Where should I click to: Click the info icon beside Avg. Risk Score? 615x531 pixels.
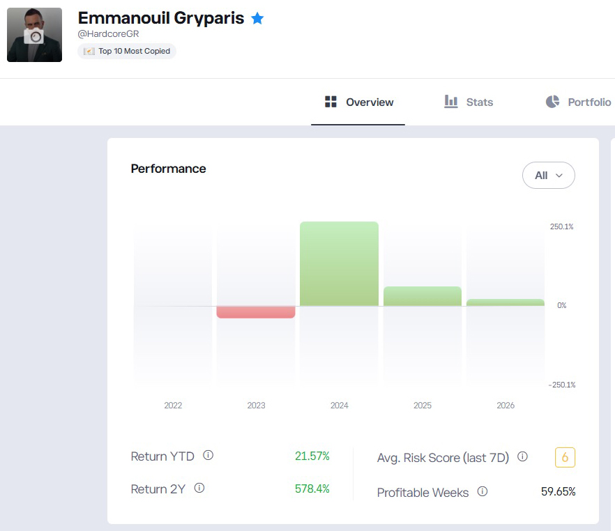[522, 457]
